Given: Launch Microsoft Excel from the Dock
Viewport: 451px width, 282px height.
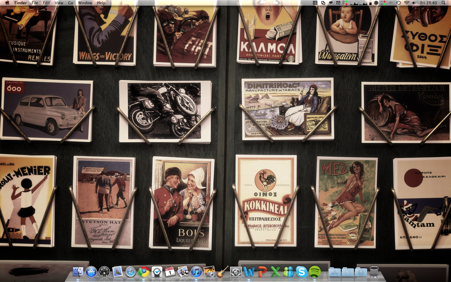Looking at the screenshot, I should click(275, 272).
